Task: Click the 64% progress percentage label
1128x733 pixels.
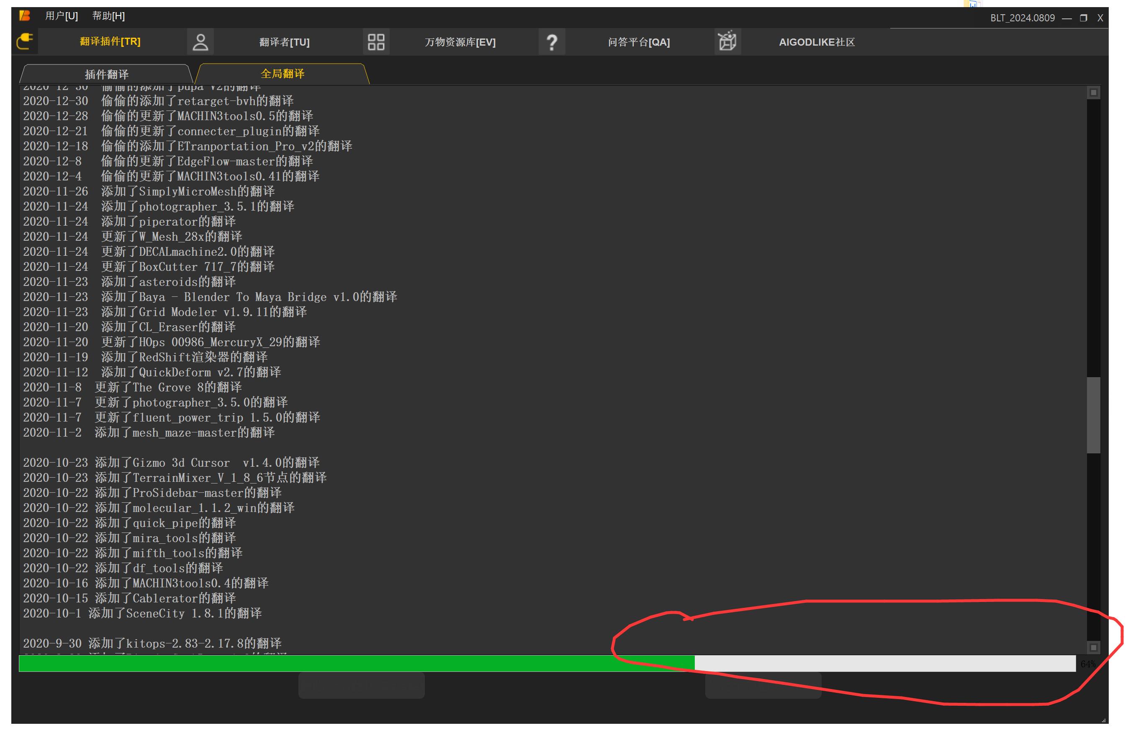Action: [1088, 664]
